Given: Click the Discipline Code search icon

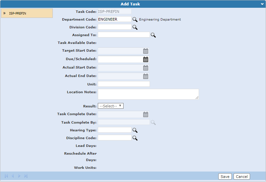Looking at the screenshot, I should 135,138.
